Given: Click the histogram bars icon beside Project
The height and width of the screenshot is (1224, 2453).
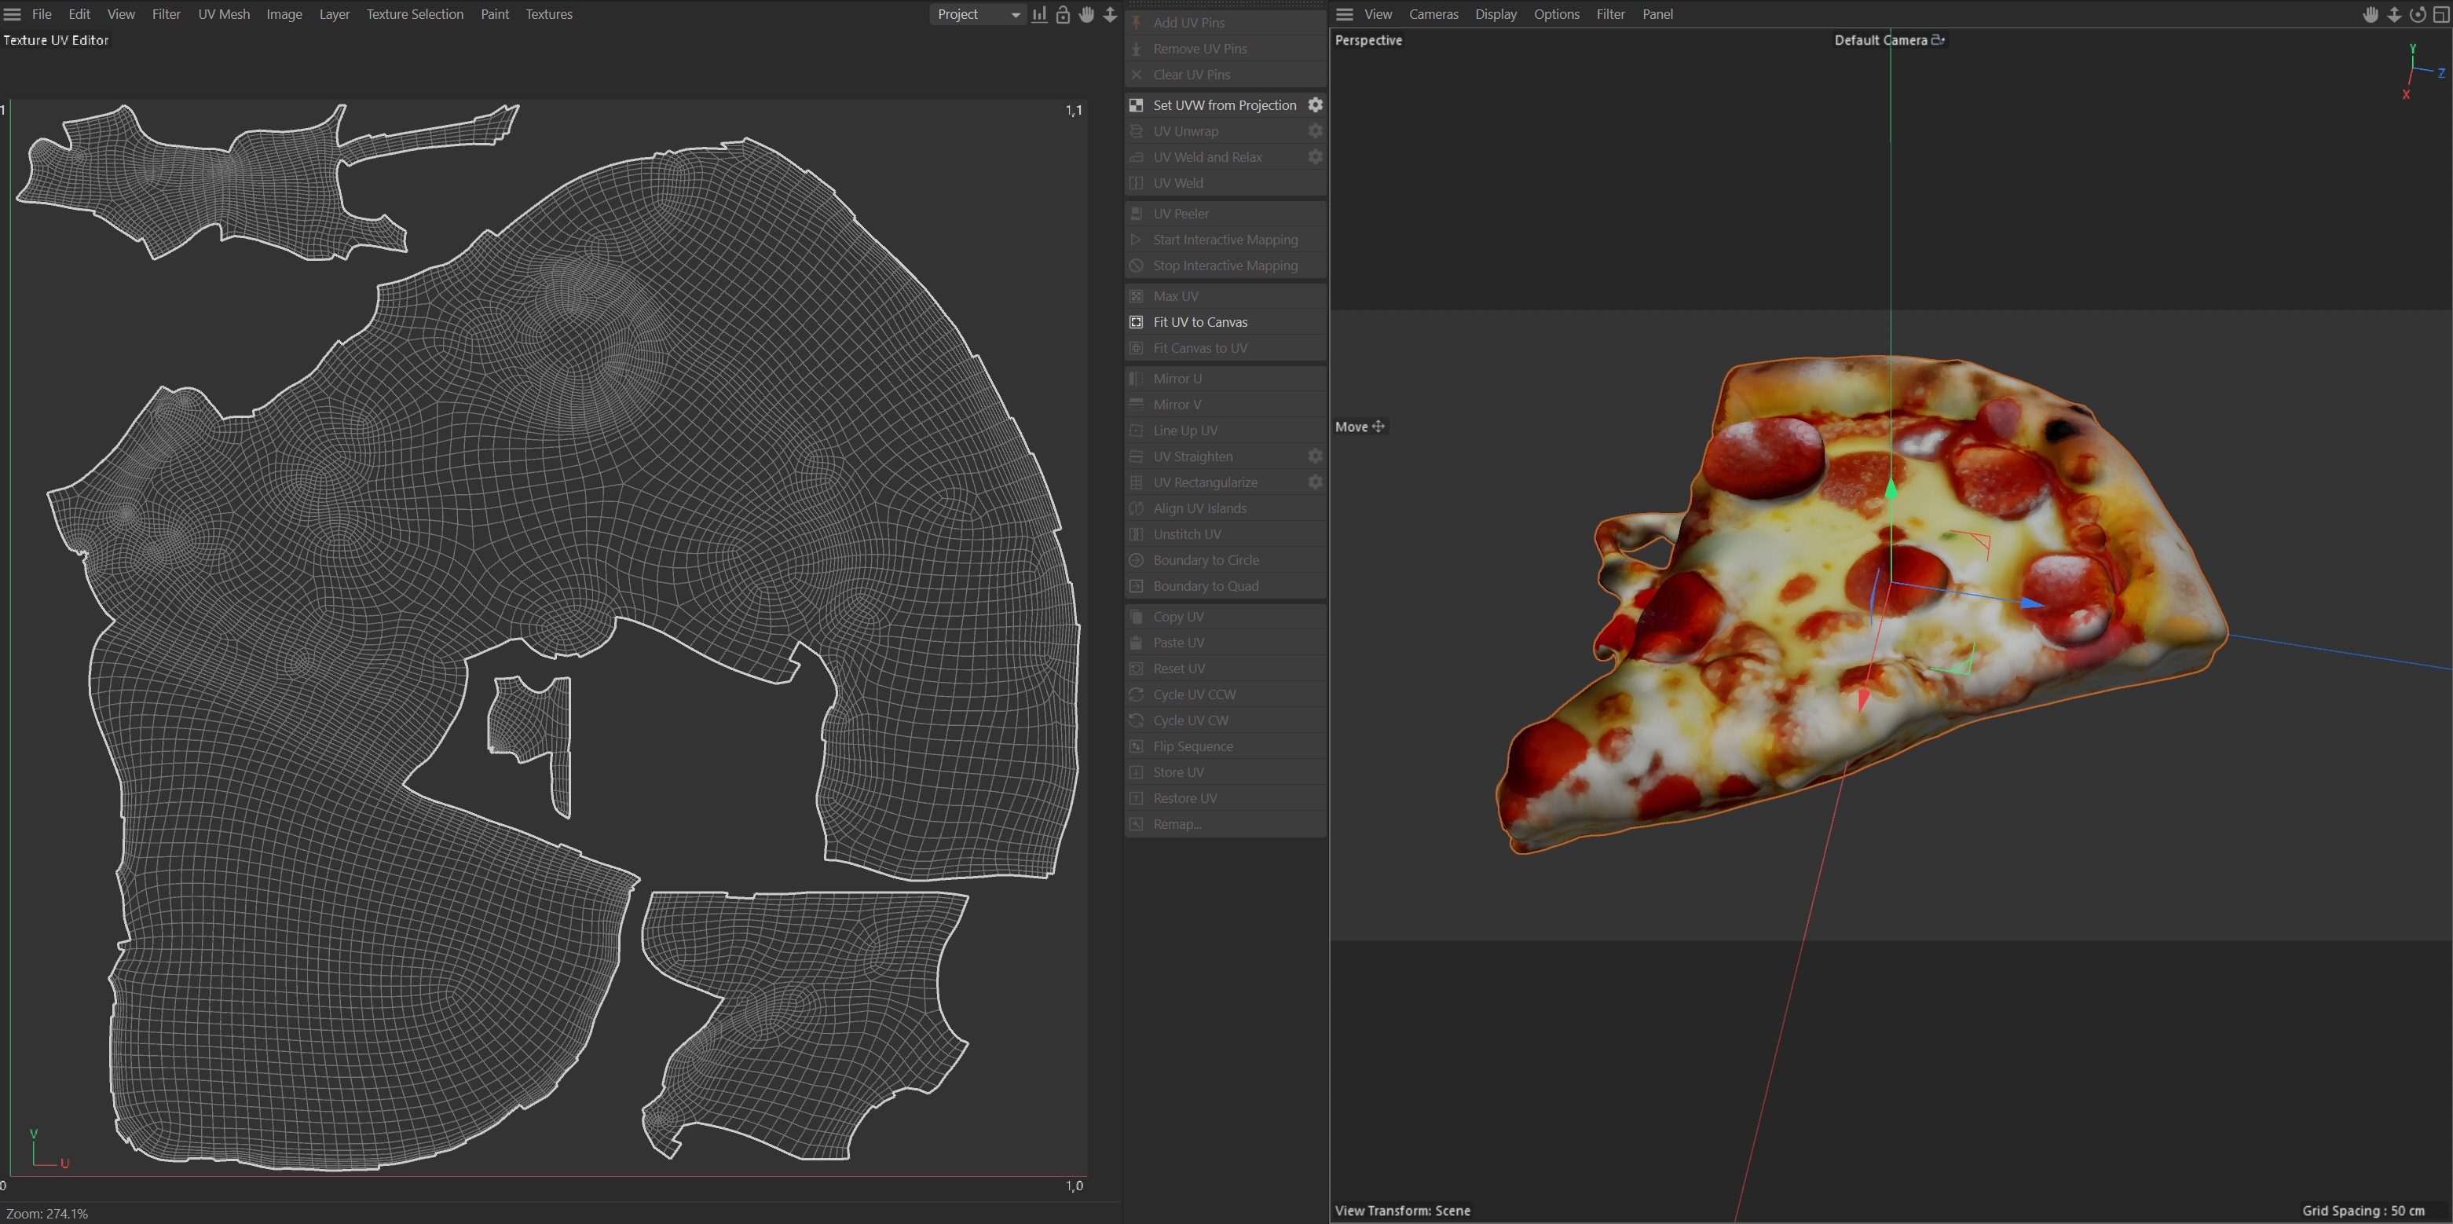Looking at the screenshot, I should tap(1039, 14).
